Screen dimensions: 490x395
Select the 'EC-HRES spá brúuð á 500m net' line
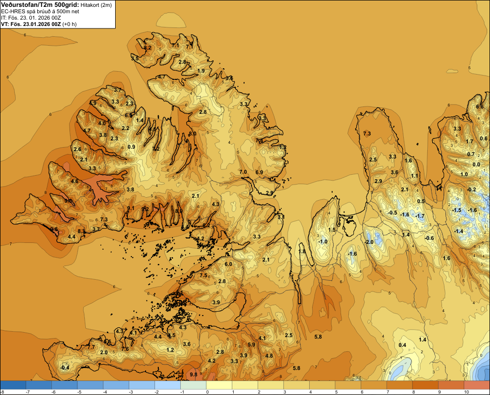pyautogui.click(x=40, y=11)
